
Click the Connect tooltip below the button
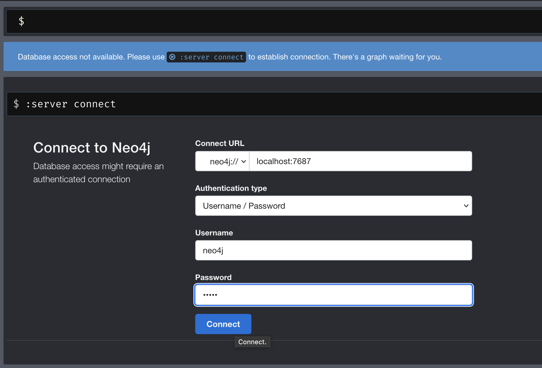pos(252,342)
